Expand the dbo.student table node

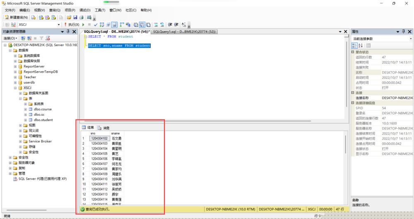[25, 120]
